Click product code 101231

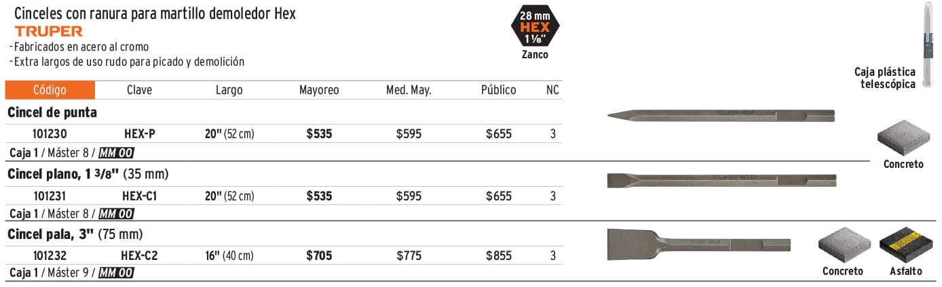(50, 196)
